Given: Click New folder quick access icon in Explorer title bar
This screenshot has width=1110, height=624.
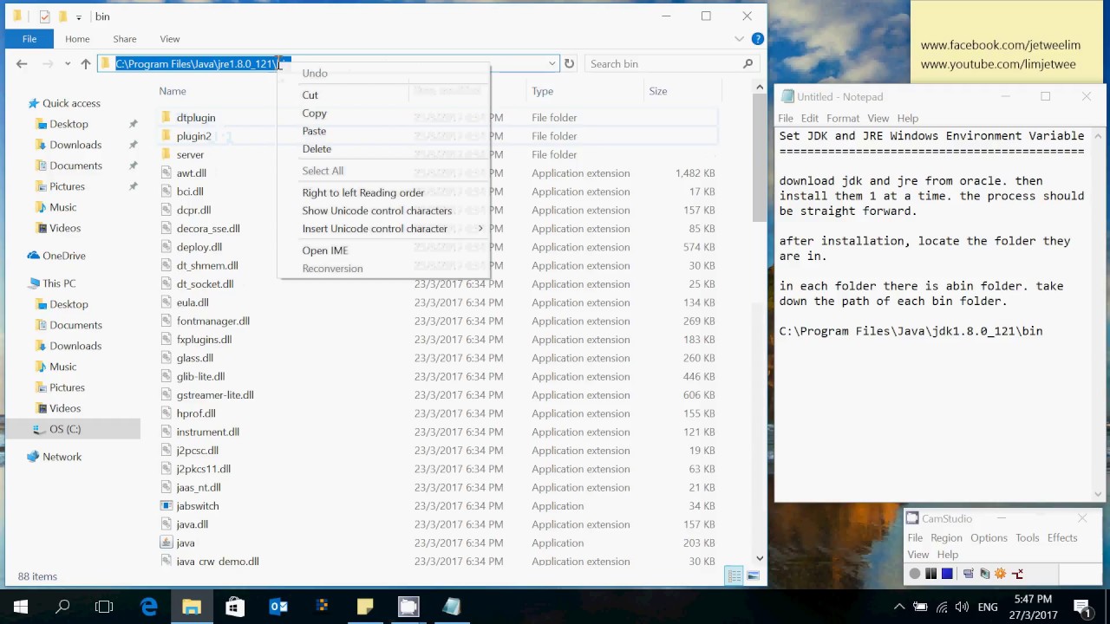Looking at the screenshot, I should [62, 16].
